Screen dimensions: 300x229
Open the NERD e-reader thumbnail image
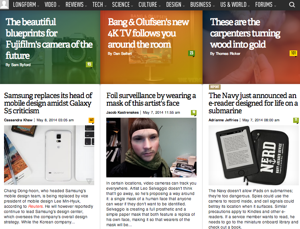[x=253, y=155]
